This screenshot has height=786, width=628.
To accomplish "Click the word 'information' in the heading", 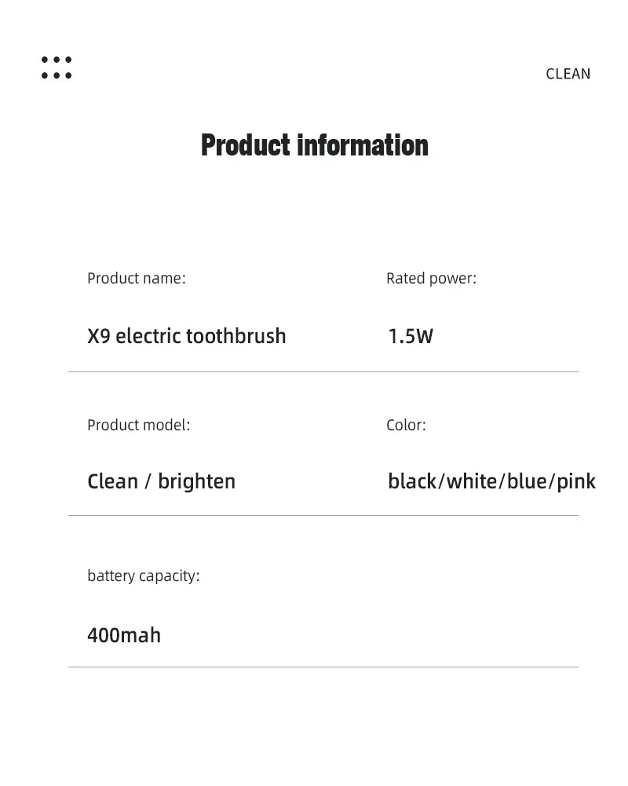I will pyautogui.click(x=363, y=145).
